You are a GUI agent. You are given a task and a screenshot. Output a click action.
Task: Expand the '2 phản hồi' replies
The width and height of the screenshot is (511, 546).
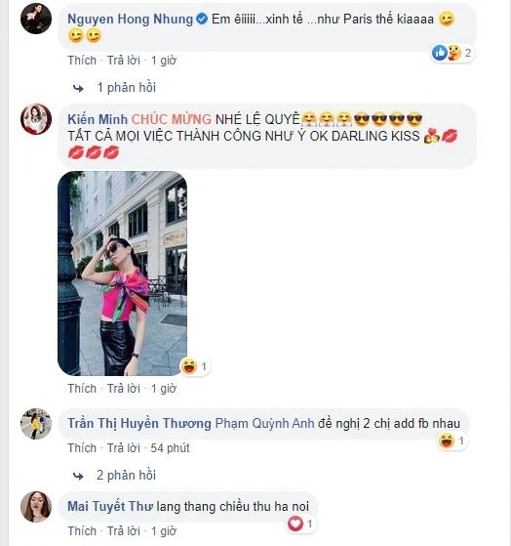[127, 476]
